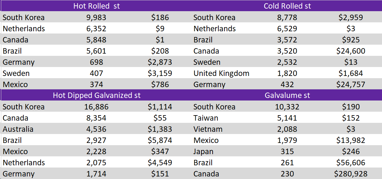
Task: Select the $56,606 Brazil value
Action: (351, 163)
